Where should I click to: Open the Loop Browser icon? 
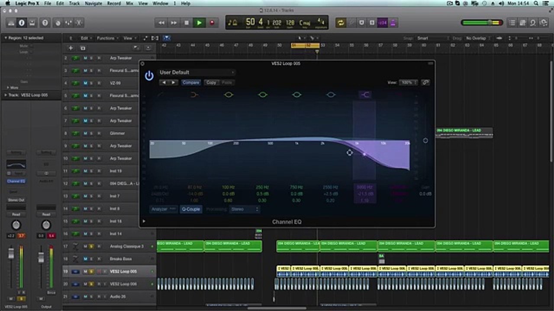tap(533, 22)
